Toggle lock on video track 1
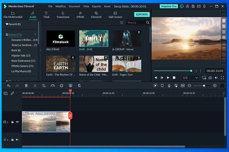This screenshot has height=152, width=229. (12, 122)
